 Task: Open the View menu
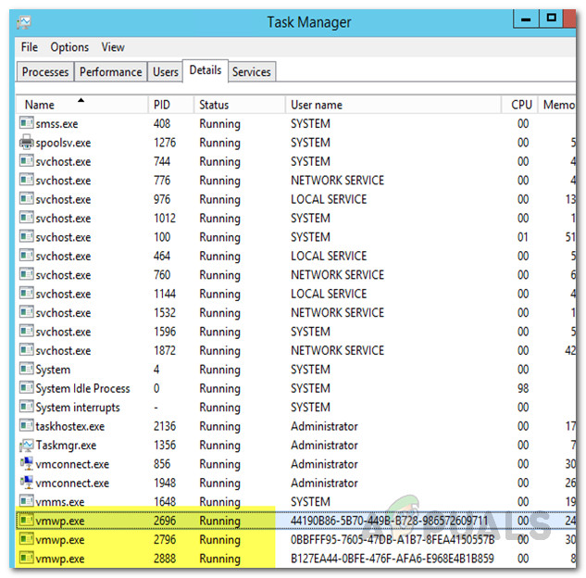click(113, 47)
